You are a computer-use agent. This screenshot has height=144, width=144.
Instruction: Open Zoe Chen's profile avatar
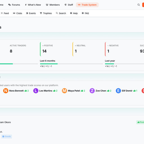(x=92, y=91)
